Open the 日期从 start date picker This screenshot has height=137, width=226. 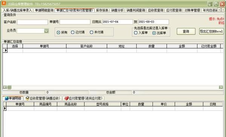click(x=118, y=22)
